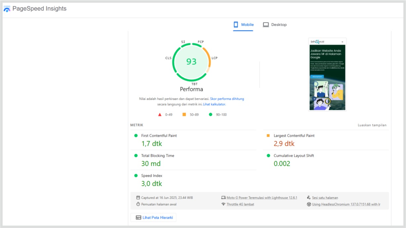Click the CLS label on gauge
This screenshot has width=406, height=228.
169,58
